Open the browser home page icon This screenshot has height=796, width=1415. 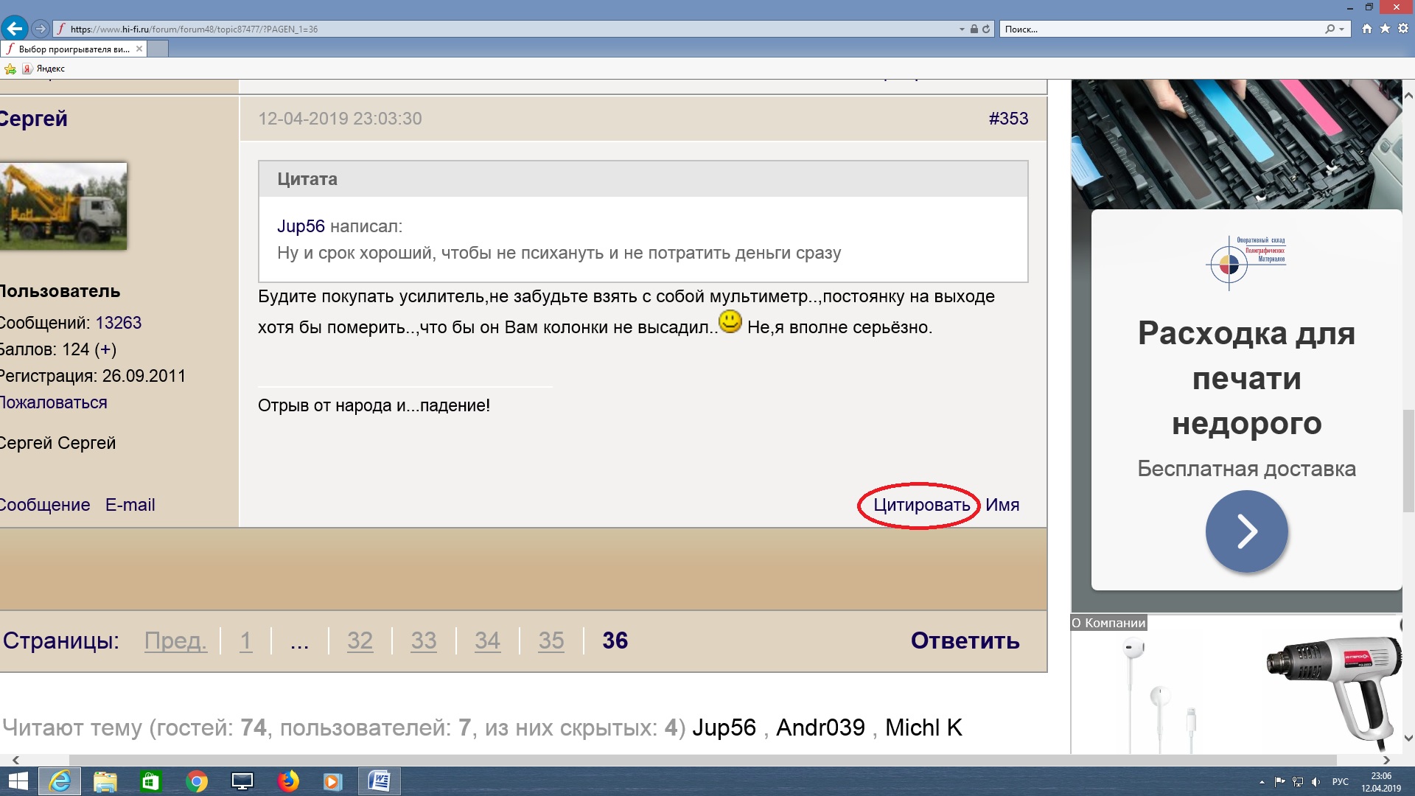(1367, 29)
